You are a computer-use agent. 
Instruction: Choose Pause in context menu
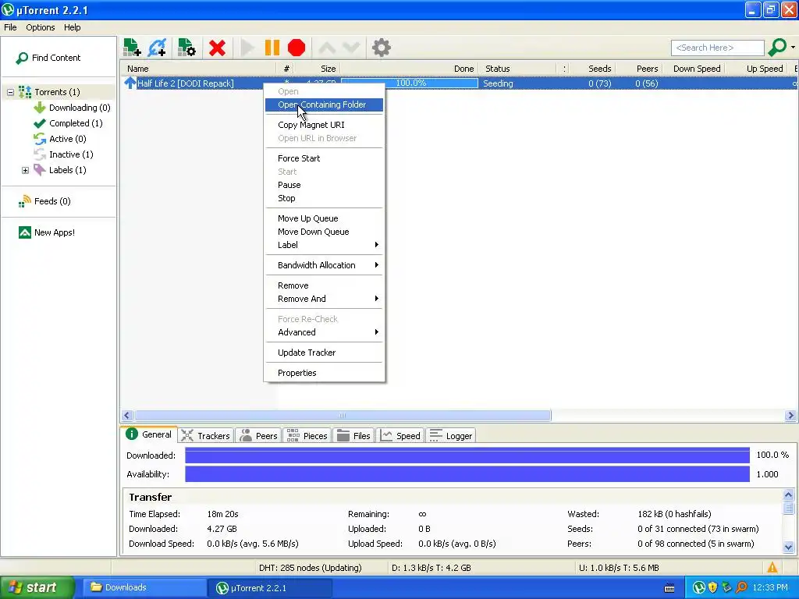click(324, 185)
